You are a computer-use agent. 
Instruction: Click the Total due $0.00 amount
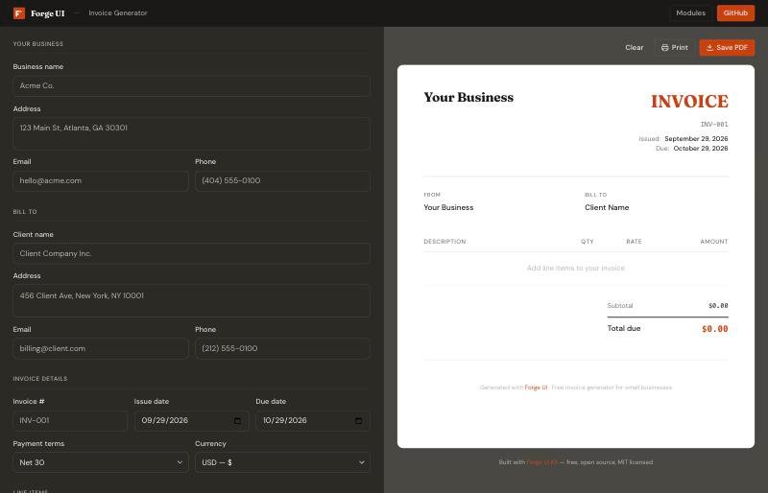tap(714, 329)
